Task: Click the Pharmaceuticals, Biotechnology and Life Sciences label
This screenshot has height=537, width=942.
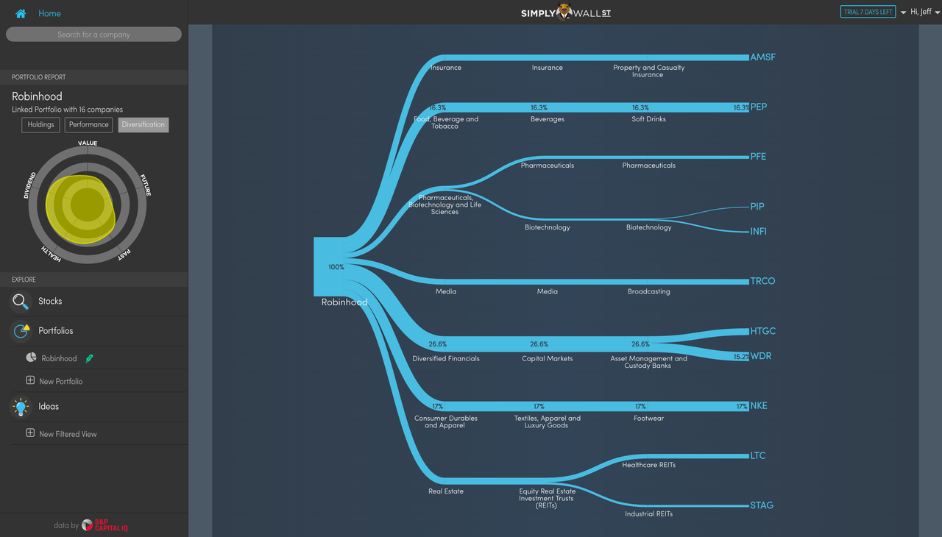Action: 446,205
